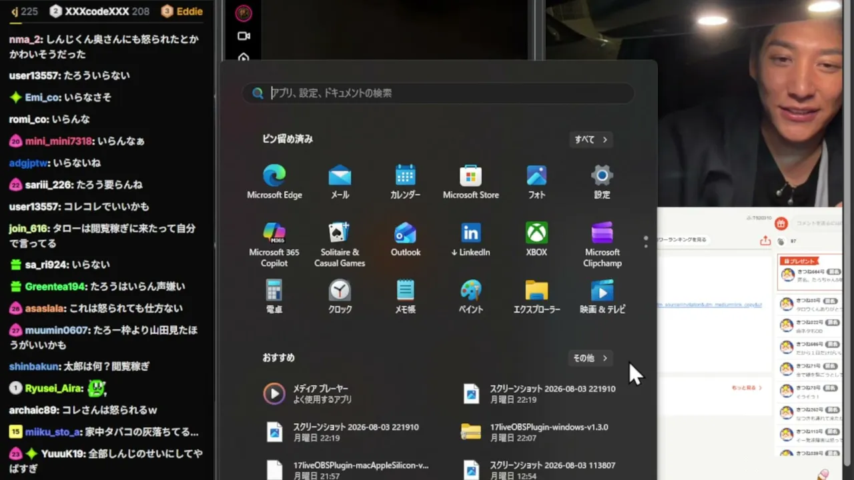Open the XBOX app
This screenshot has height=480, width=854.
pos(536,239)
